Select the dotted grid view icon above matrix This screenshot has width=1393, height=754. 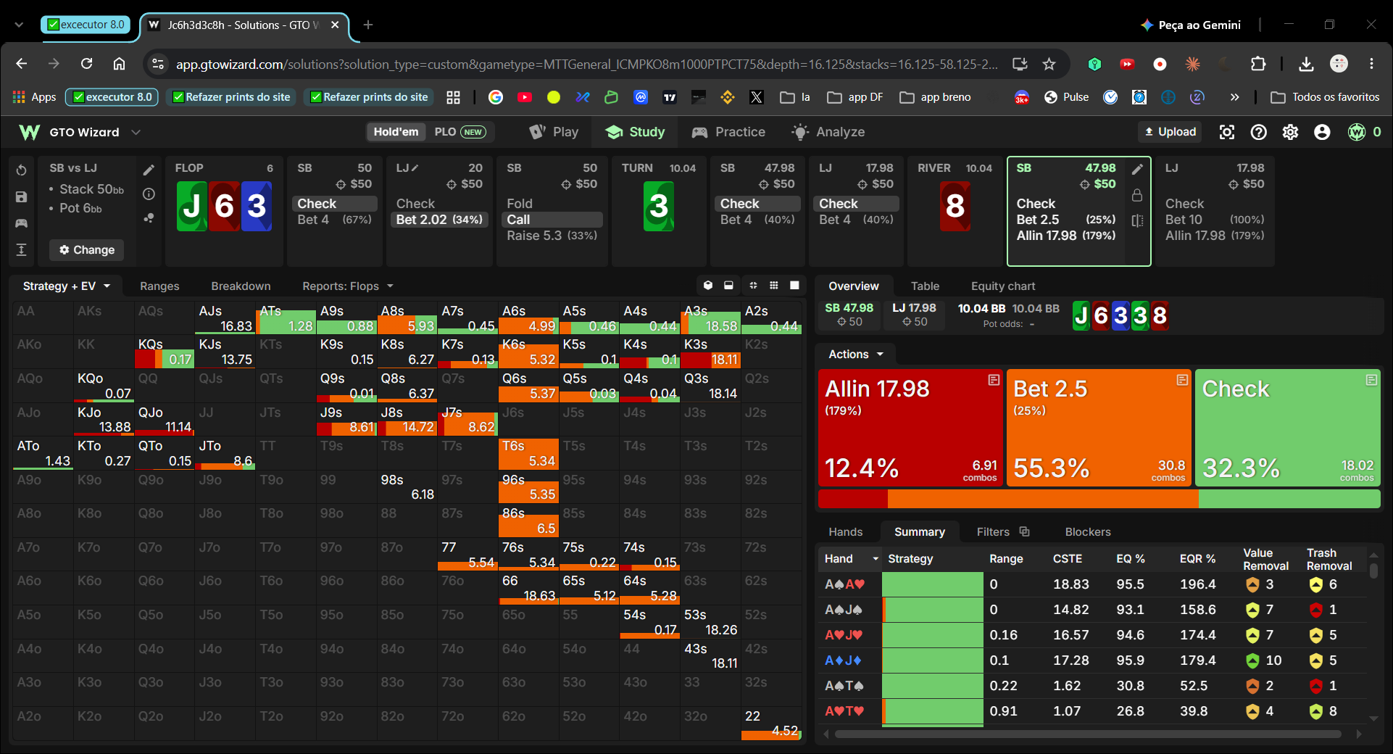[x=774, y=286]
